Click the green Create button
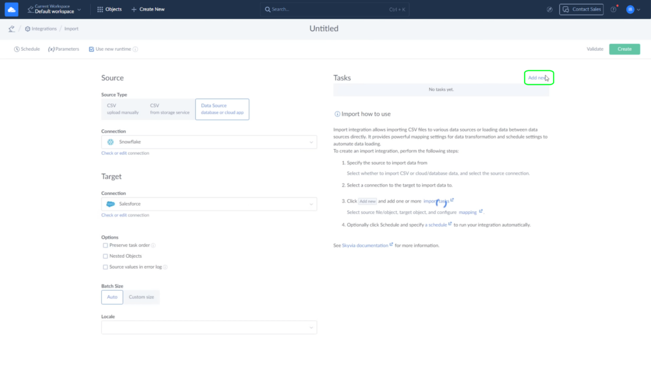651x365 pixels. pos(624,49)
